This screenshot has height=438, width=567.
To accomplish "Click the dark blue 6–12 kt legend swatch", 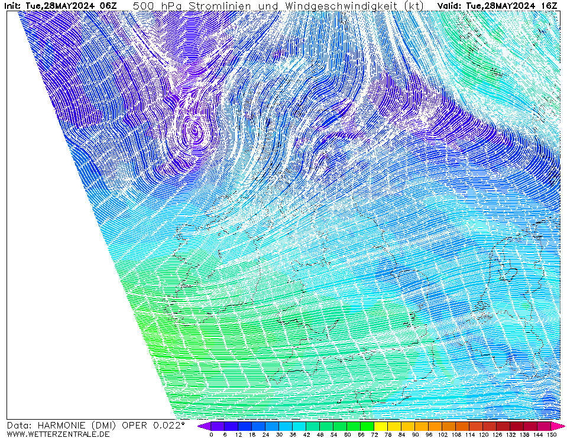I will pyautogui.click(x=231, y=426).
